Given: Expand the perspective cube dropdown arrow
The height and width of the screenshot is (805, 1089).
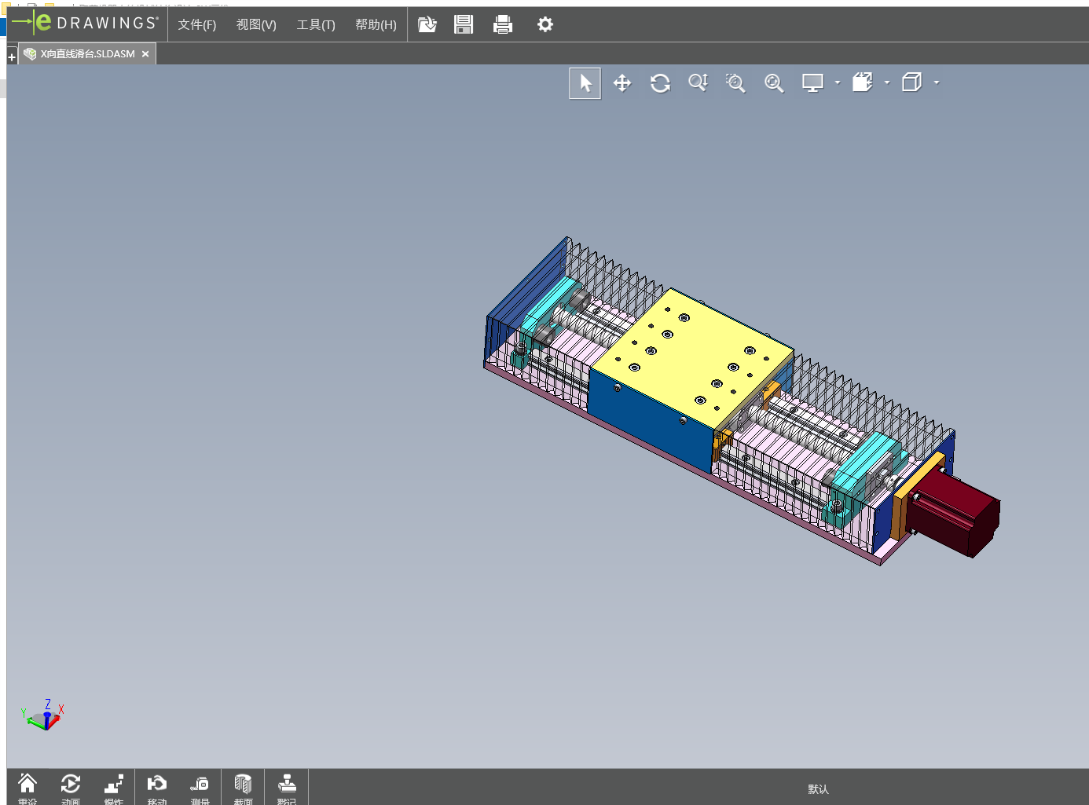Looking at the screenshot, I should 937,82.
